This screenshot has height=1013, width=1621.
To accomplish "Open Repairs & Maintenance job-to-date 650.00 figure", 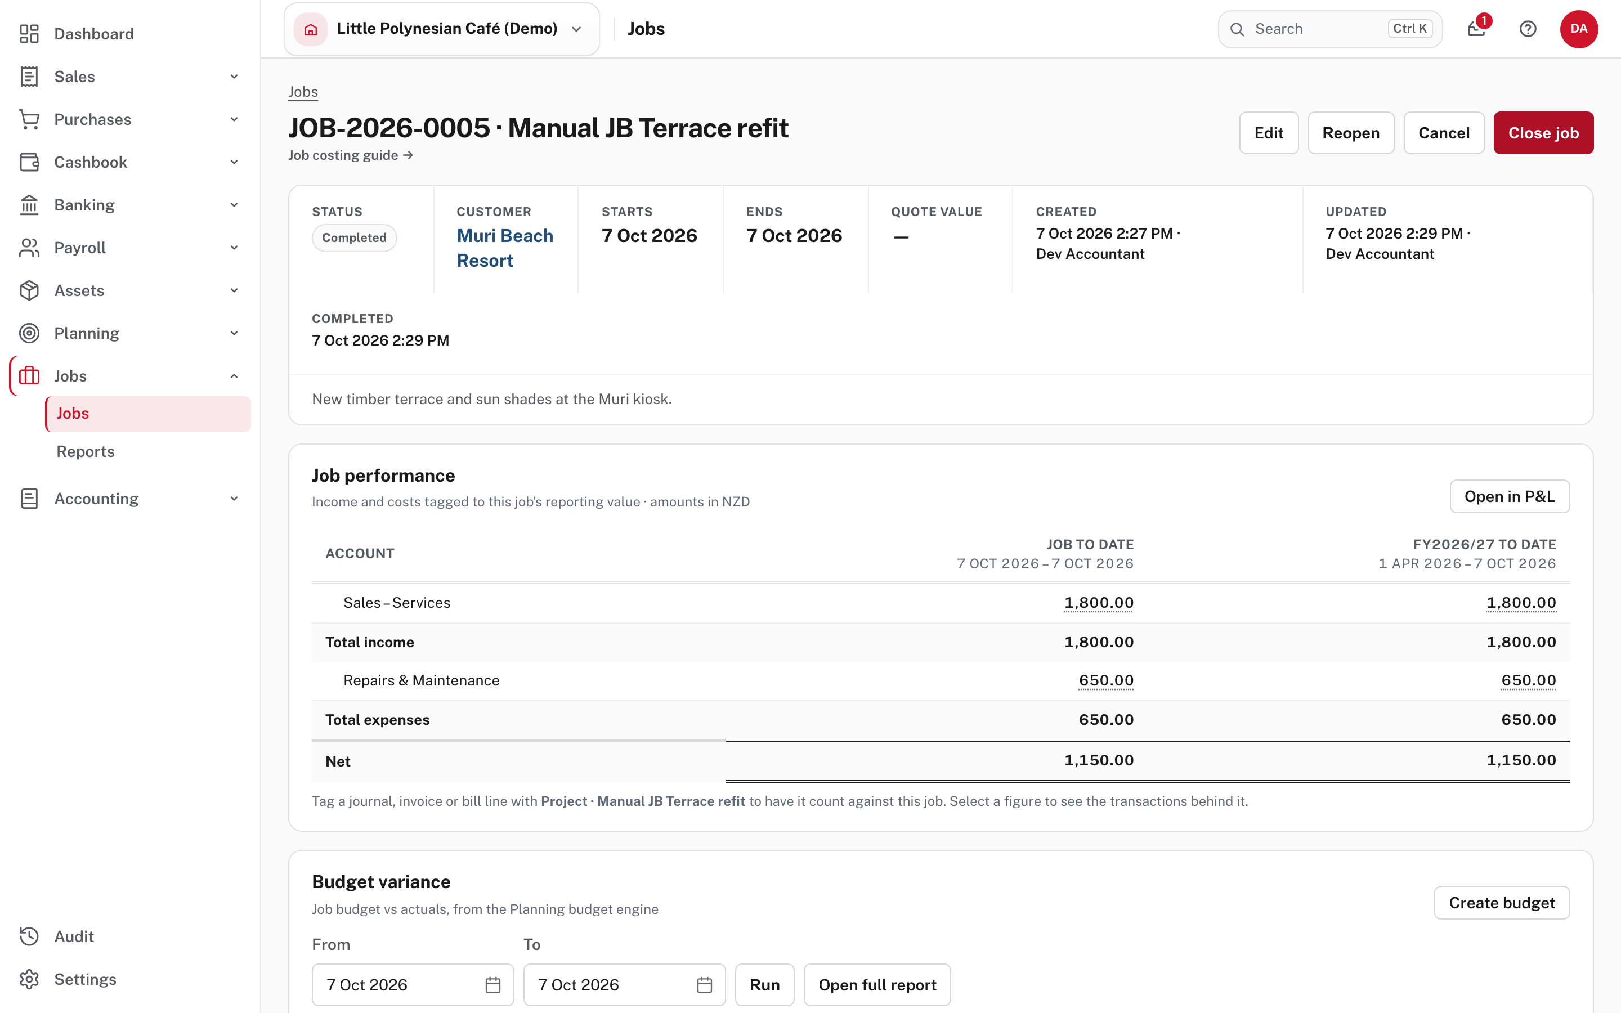I will tap(1106, 680).
